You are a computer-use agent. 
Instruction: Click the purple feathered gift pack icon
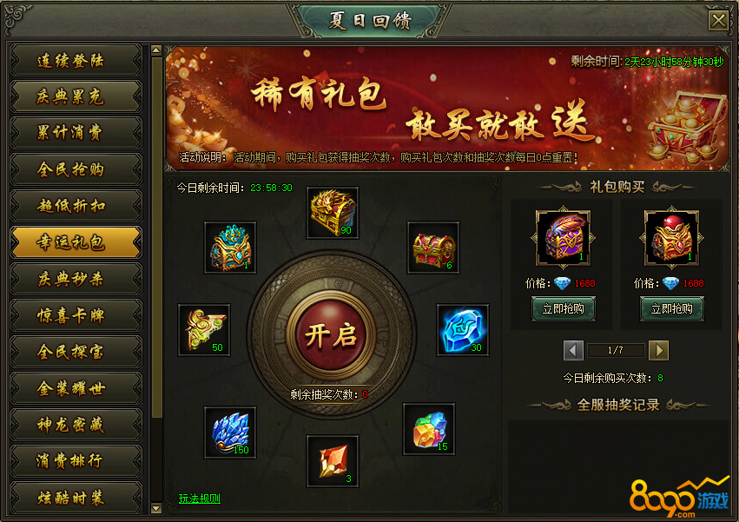tap(564, 237)
